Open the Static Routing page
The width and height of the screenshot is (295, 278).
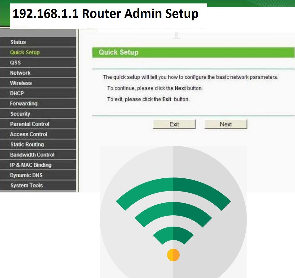click(38, 144)
